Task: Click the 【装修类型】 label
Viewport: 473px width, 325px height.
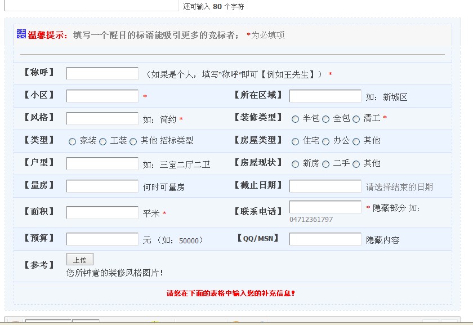Action: point(258,117)
